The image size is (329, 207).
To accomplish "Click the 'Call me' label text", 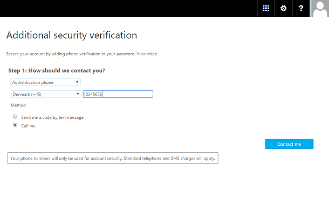I will (28, 126).
